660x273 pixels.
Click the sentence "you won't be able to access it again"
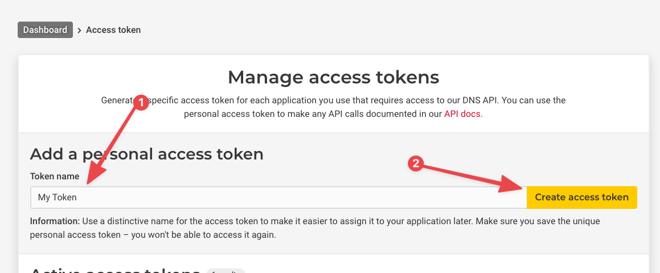tap(203, 235)
